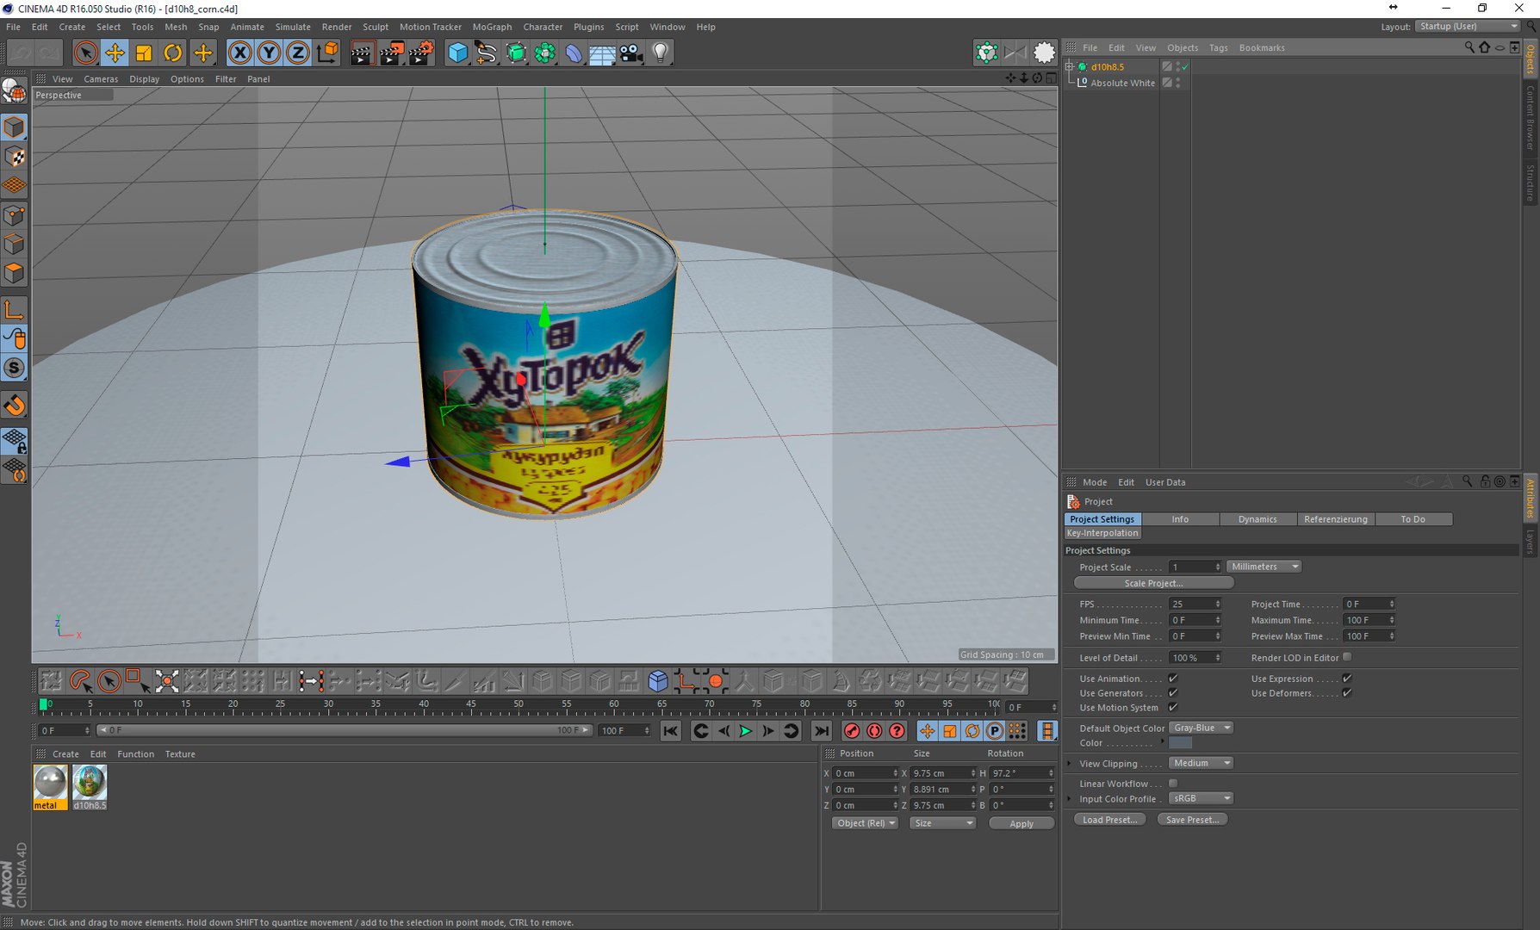Play the animation forward
The width and height of the screenshot is (1540, 930).
tap(746, 731)
